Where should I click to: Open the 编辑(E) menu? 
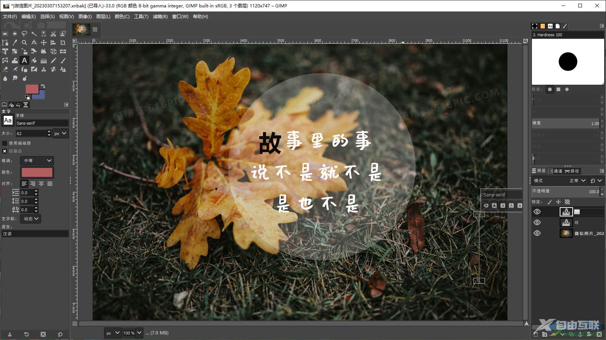(x=29, y=17)
